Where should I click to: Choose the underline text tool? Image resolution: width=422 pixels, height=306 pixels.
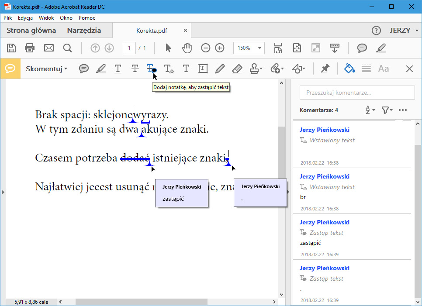click(x=118, y=69)
